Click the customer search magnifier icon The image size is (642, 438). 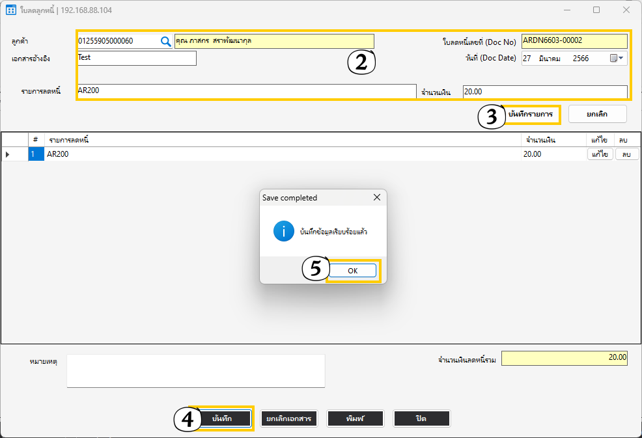point(166,41)
